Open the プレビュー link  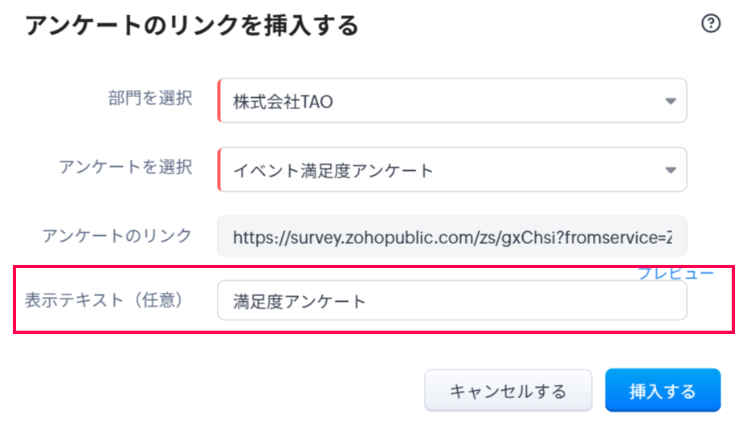(x=676, y=274)
